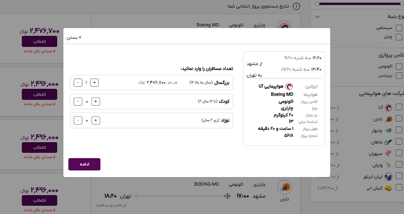Adjust the purple range slider track
Viewport: 404px width, 214px height.
359,4
